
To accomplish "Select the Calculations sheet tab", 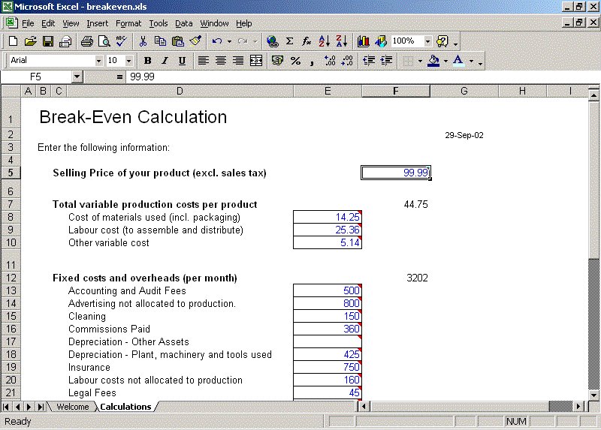I will [125, 407].
